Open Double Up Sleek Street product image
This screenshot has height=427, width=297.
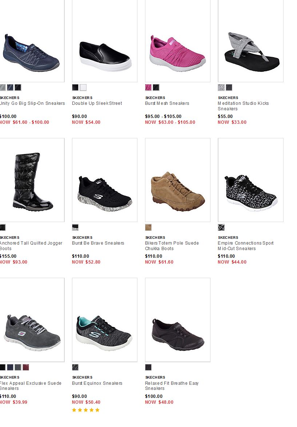tap(105, 41)
